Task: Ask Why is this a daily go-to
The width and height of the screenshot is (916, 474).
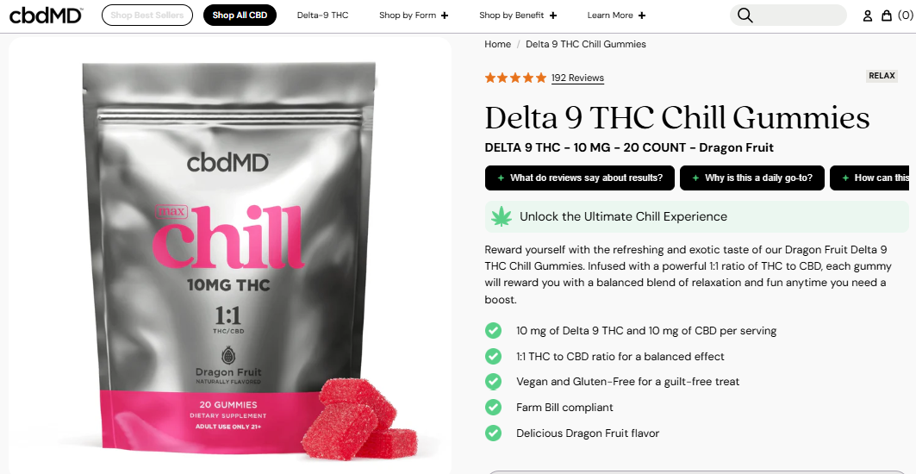Action: point(752,178)
